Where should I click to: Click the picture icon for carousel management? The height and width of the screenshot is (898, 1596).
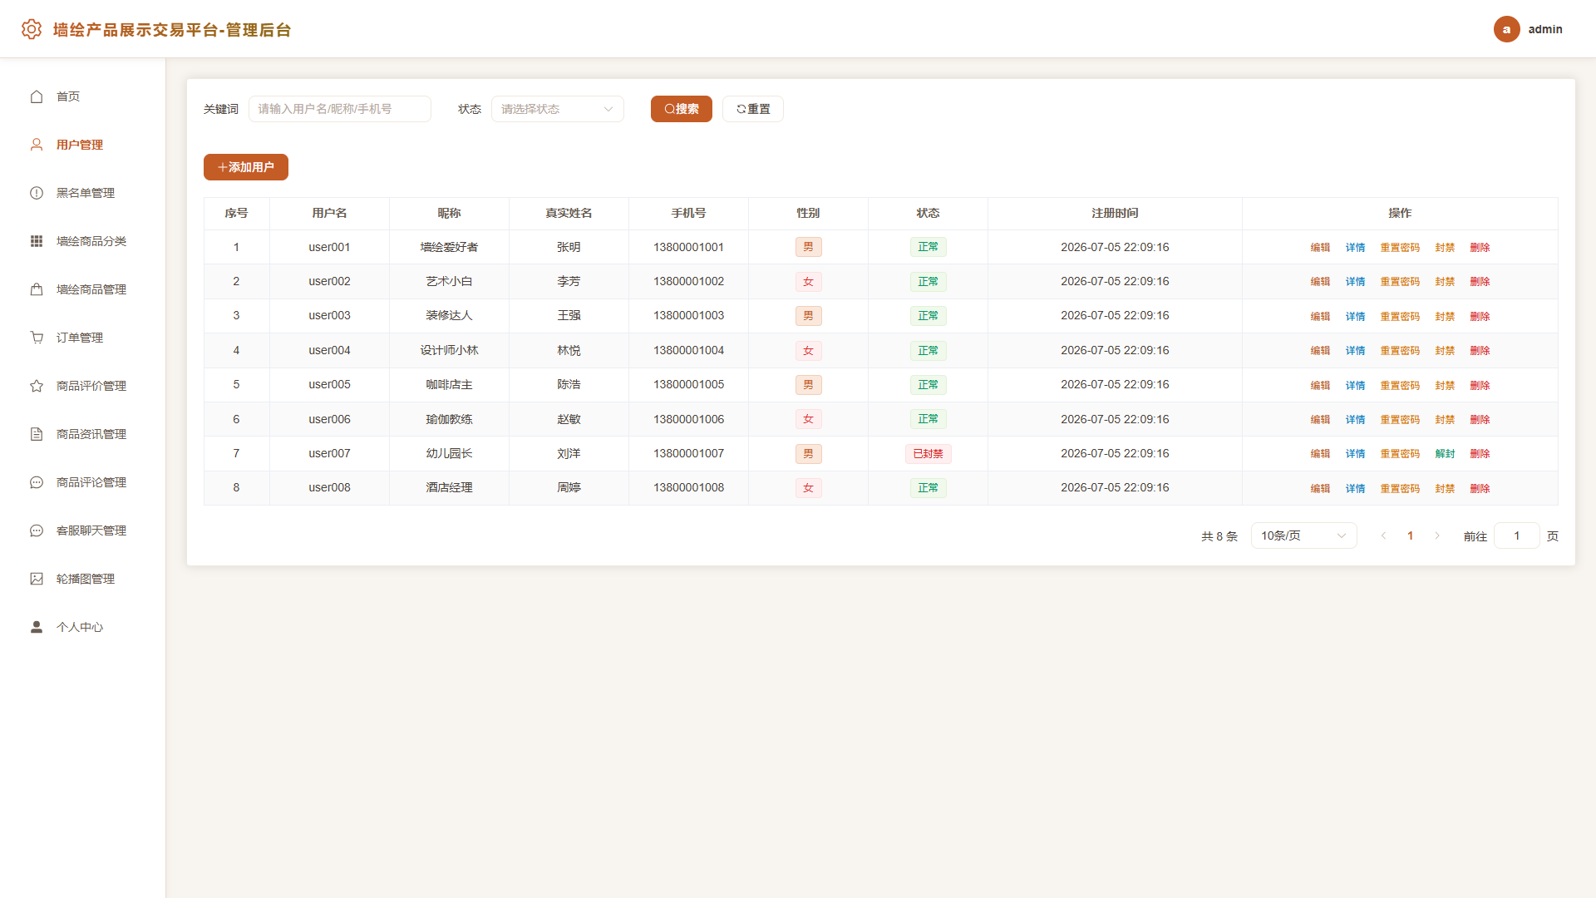pyautogui.click(x=37, y=579)
